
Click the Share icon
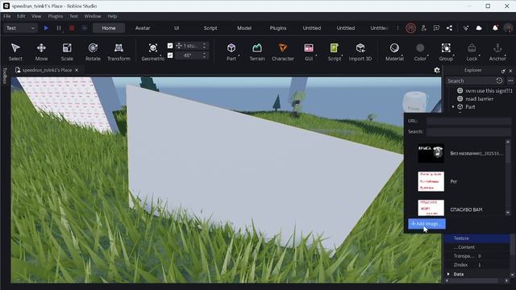pos(449,28)
